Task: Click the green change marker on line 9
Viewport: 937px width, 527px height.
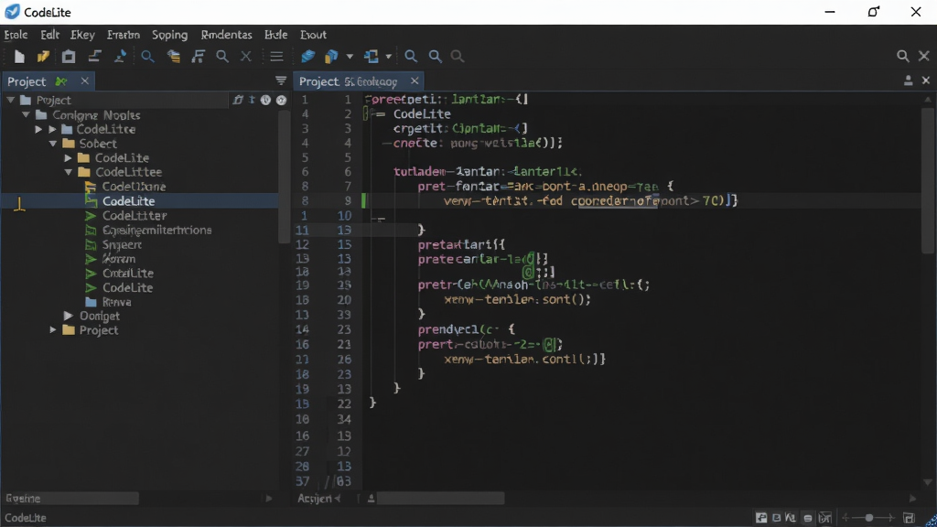Action: click(x=363, y=200)
